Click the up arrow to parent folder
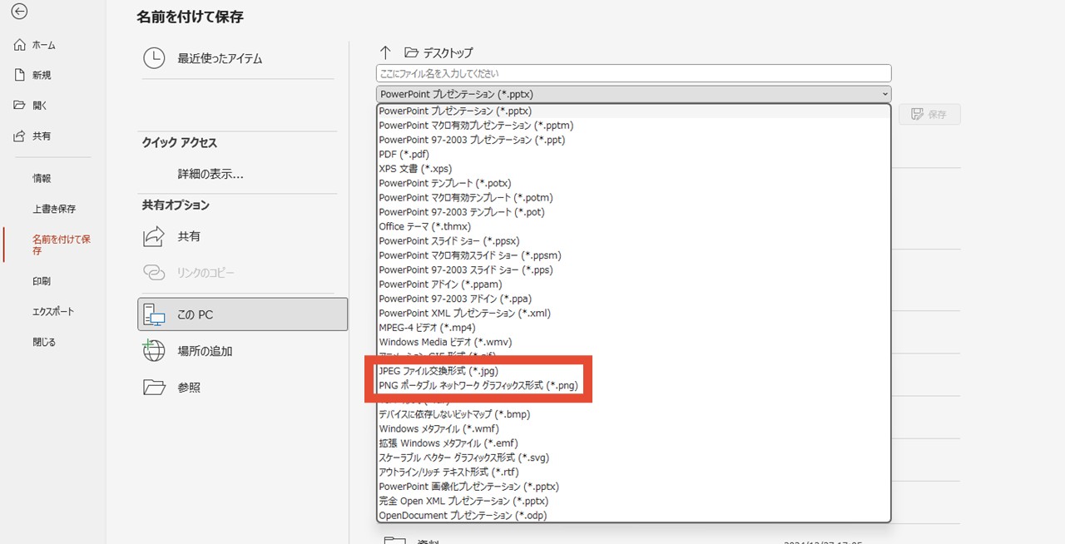1065x544 pixels. (385, 52)
